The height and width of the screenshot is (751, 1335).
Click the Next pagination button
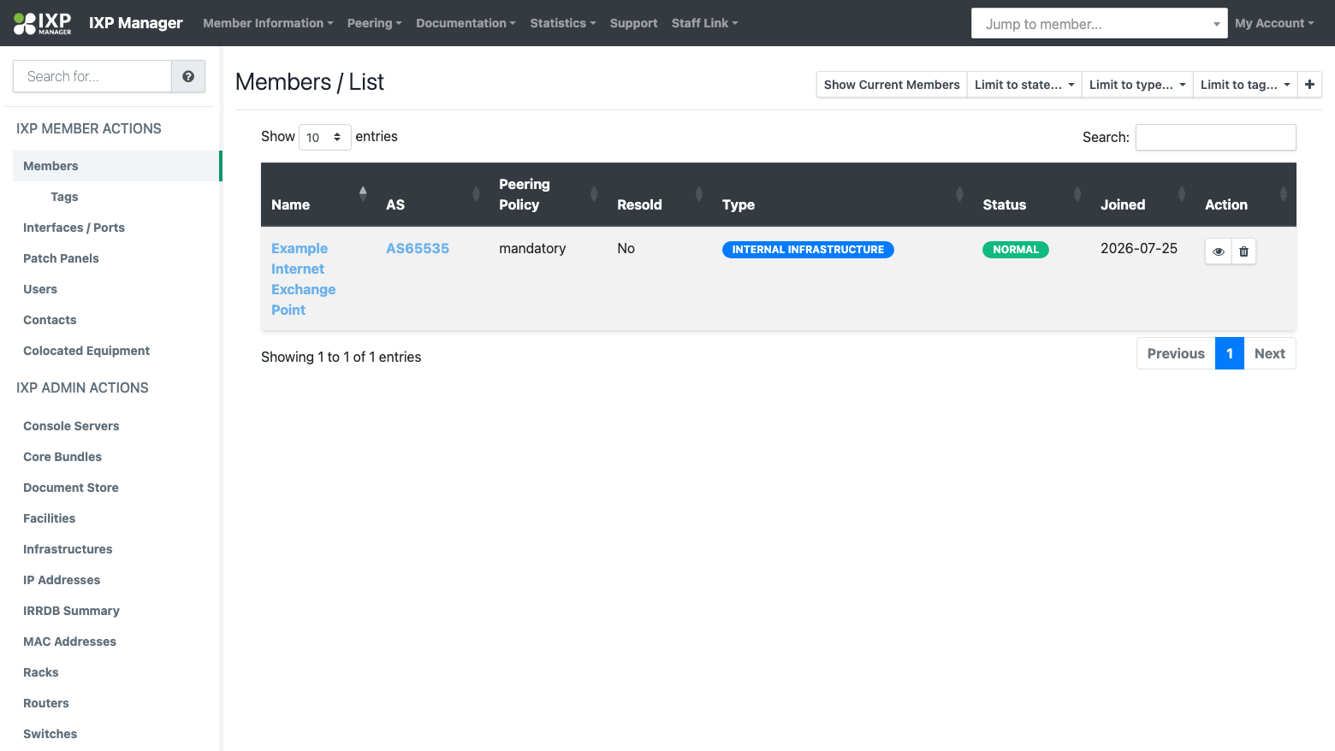(x=1270, y=353)
